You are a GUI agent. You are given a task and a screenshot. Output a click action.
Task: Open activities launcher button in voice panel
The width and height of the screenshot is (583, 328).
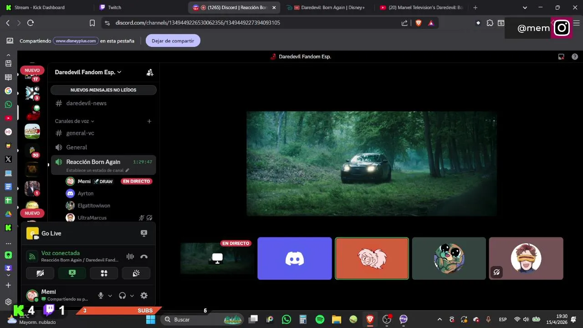[x=104, y=273]
